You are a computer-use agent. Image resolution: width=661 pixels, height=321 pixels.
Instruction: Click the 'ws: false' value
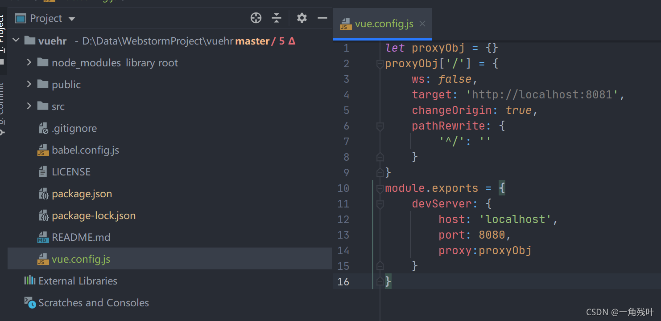pyautogui.click(x=454, y=79)
